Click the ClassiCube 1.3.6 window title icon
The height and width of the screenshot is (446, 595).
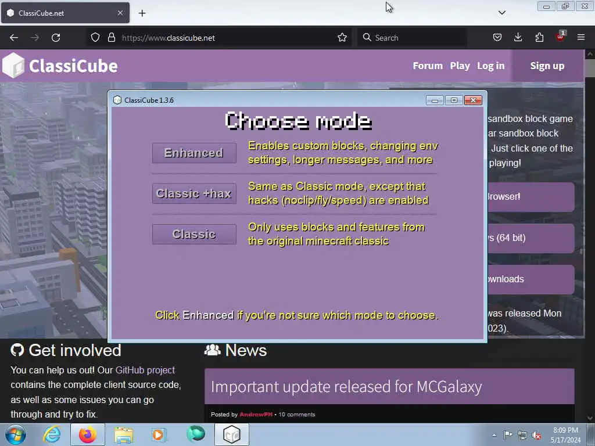(117, 100)
